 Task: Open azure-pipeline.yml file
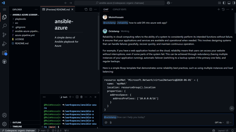click(25, 35)
